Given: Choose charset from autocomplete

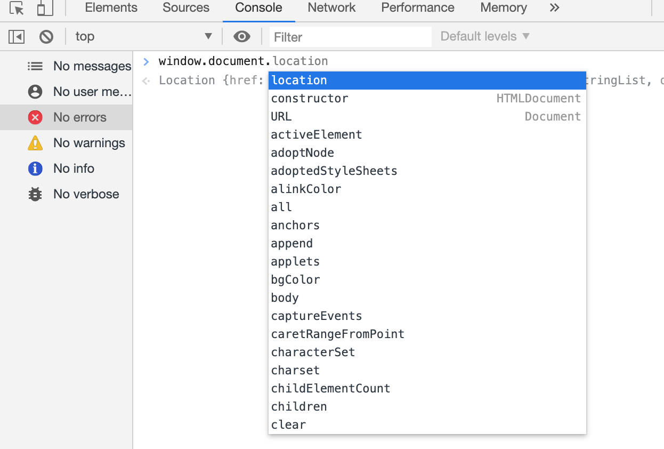Looking at the screenshot, I should pos(427,370).
